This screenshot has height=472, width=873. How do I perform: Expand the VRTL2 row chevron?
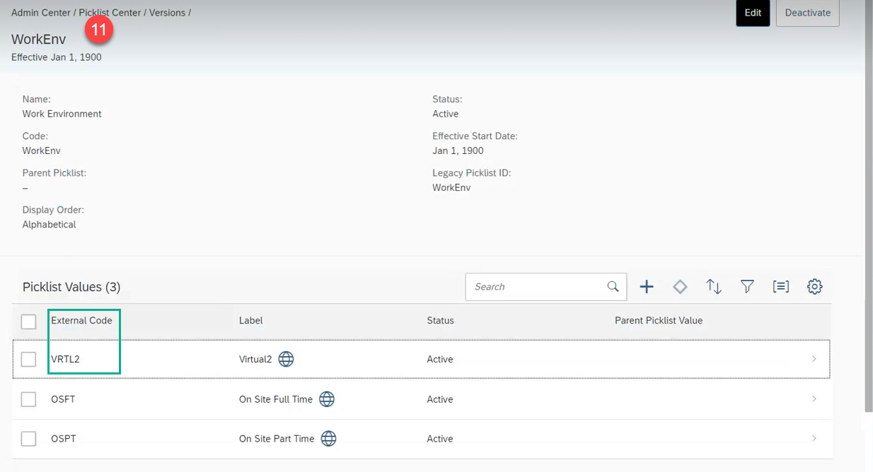point(814,359)
